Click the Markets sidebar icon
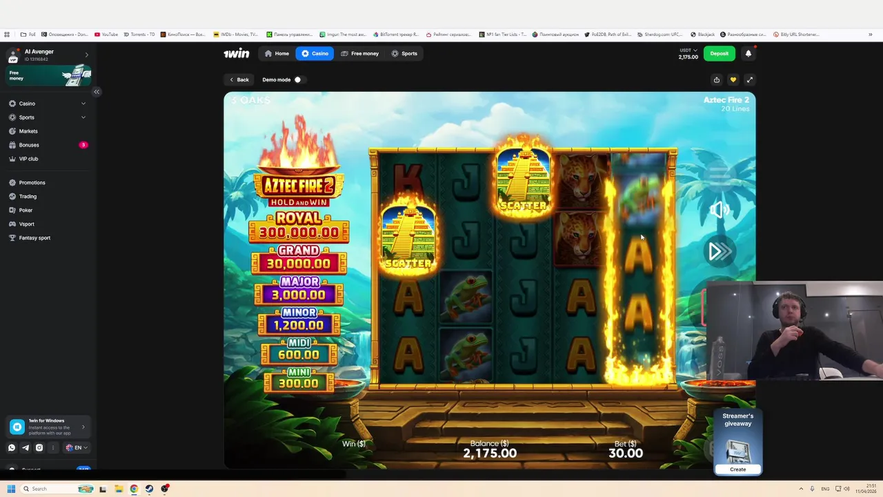Image resolution: width=883 pixels, height=497 pixels. coord(12,131)
